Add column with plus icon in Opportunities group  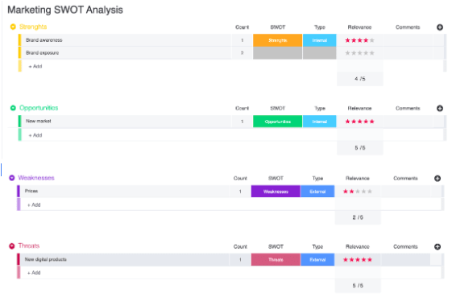(440, 109)
